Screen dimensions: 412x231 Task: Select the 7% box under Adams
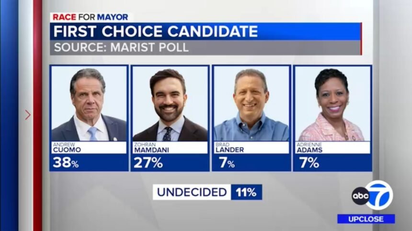pyautogui.click(x=332, y=162)
